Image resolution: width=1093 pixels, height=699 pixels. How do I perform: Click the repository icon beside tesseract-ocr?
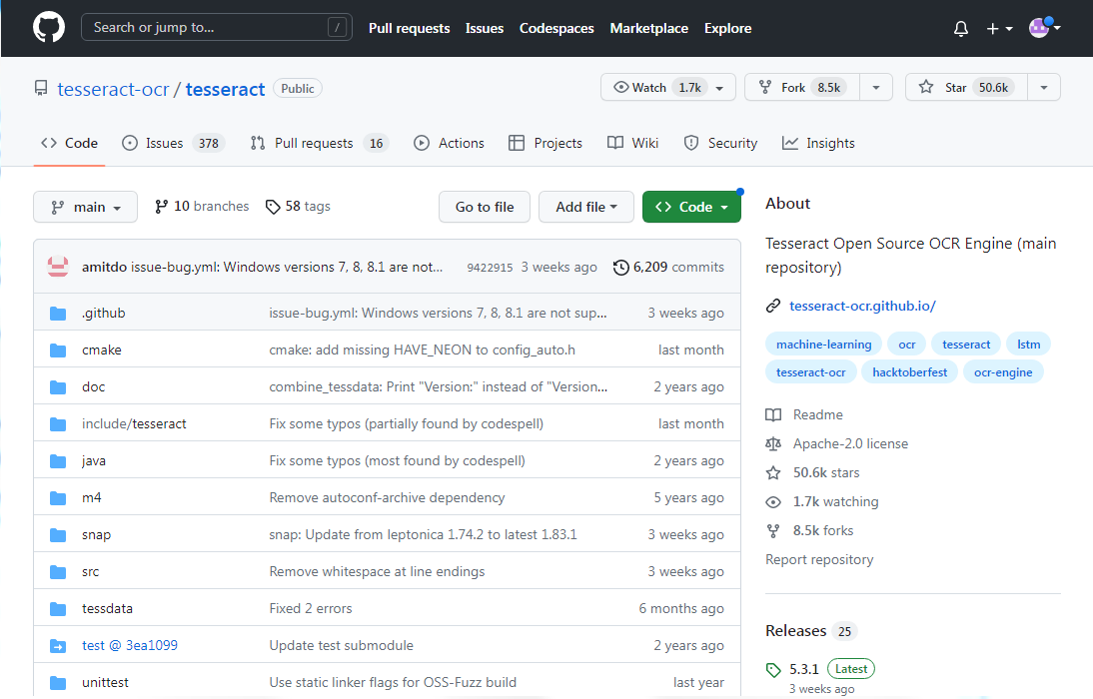(41, 89)
